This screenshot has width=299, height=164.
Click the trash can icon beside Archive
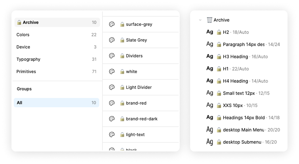[x=209, y=20]
